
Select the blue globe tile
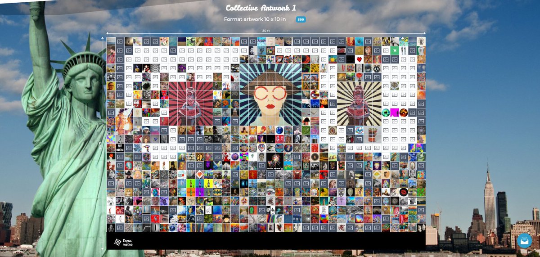(x=279, y=130)
